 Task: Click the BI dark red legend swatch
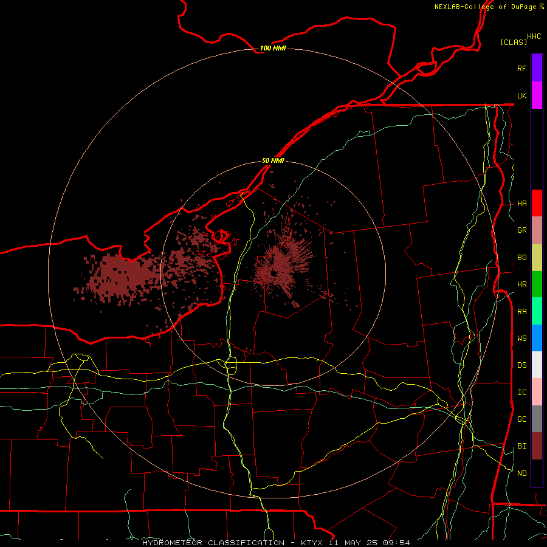(x=537, y=446)
